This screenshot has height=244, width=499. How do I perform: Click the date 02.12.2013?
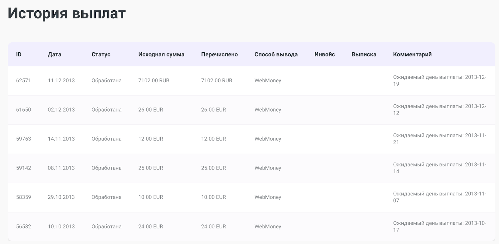click(x=61, y=110)
